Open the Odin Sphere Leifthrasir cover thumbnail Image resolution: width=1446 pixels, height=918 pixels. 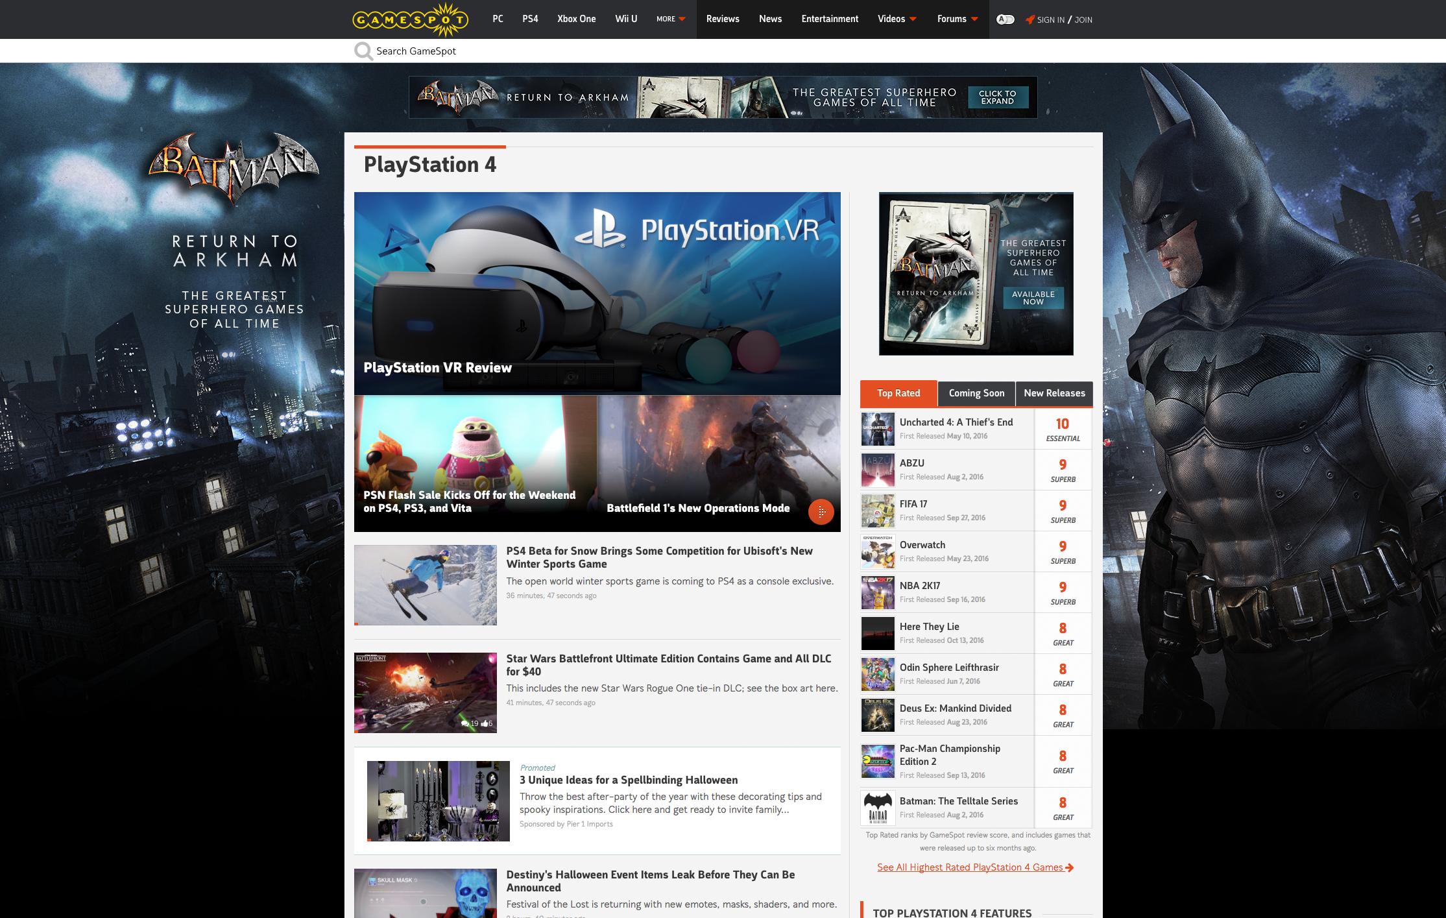[x=878, y=674]
